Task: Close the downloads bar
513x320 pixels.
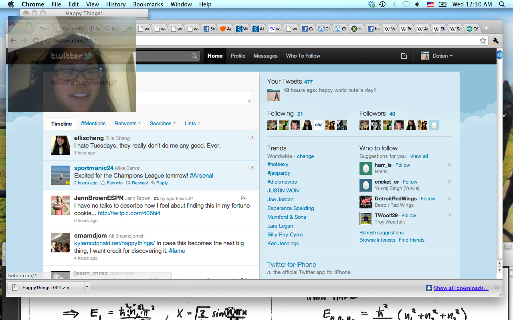Action: [496, 288]
